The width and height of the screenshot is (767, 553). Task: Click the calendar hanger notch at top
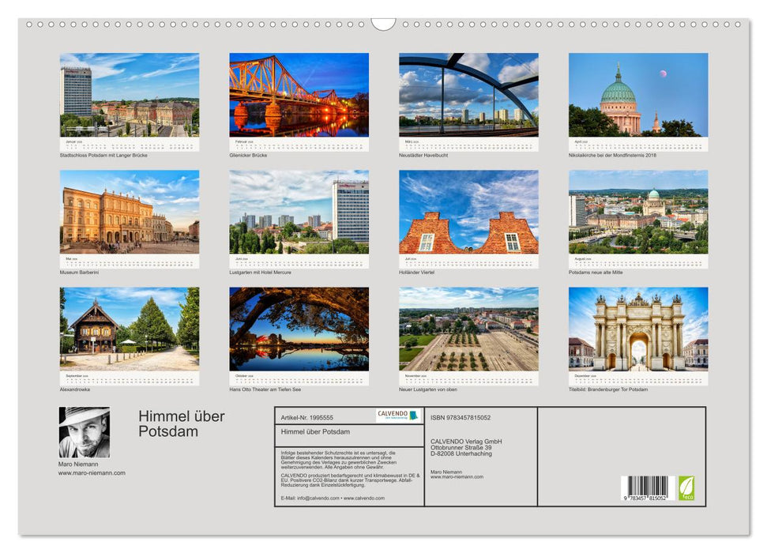383,24
